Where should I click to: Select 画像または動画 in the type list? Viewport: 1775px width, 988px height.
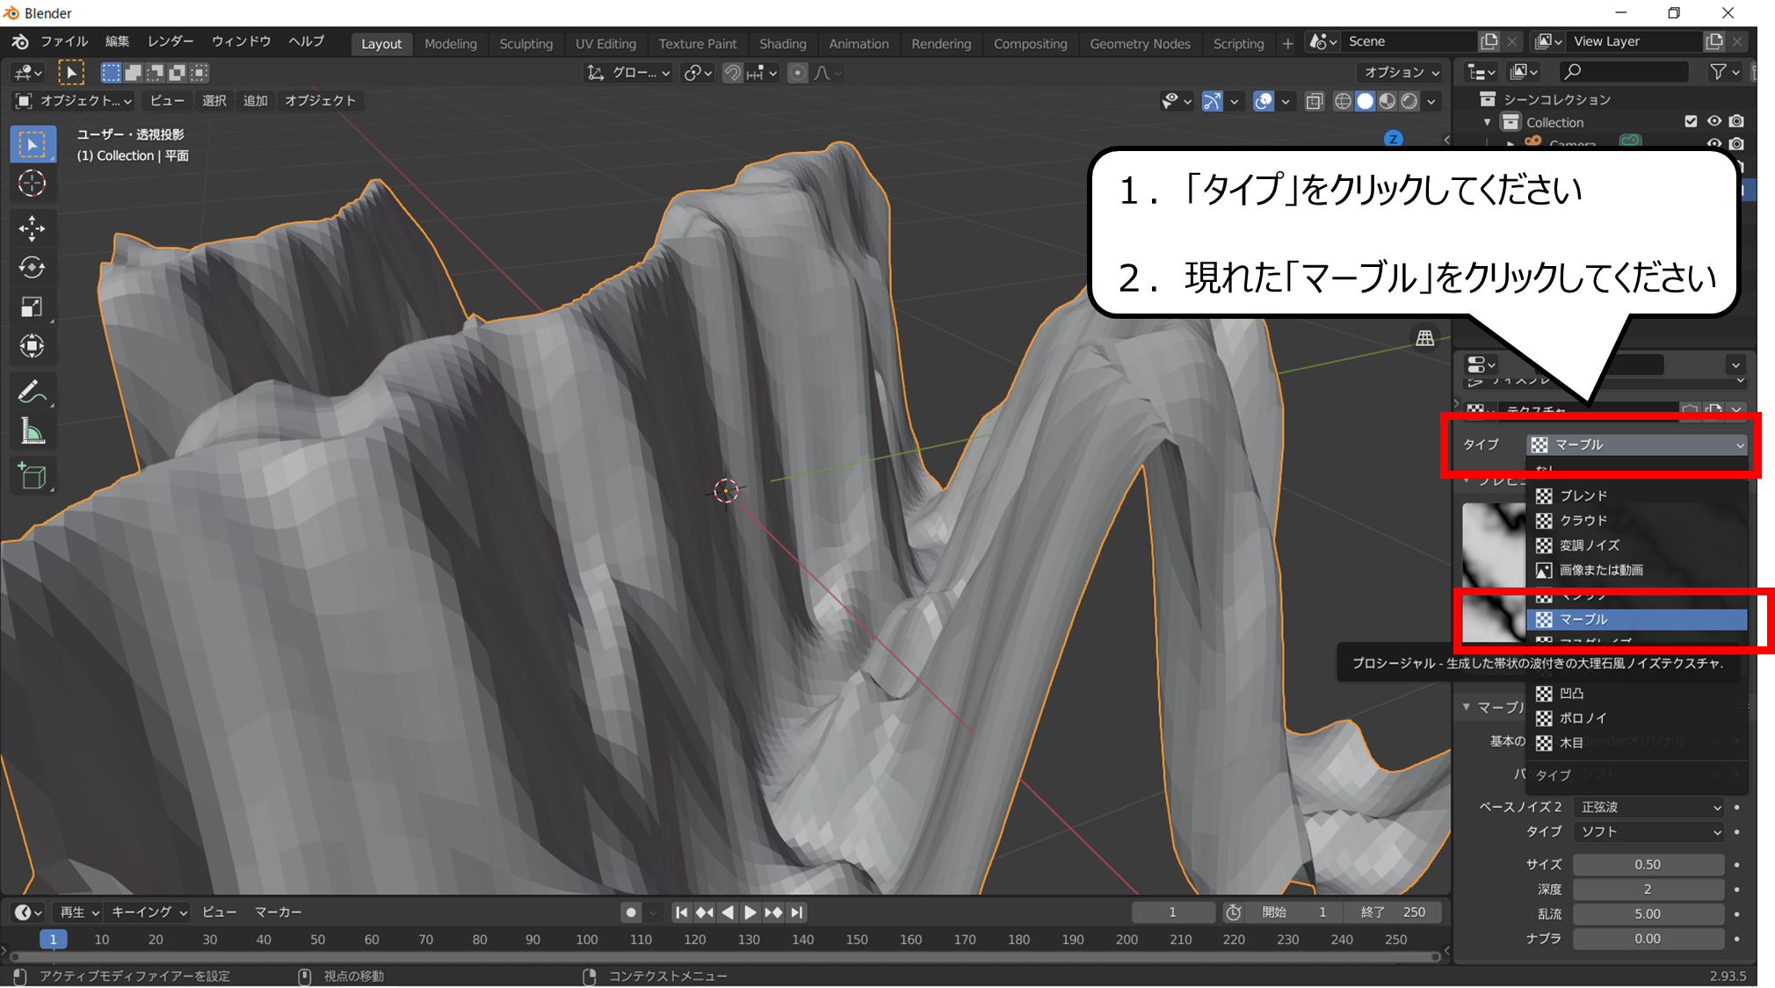(1637, 570)
